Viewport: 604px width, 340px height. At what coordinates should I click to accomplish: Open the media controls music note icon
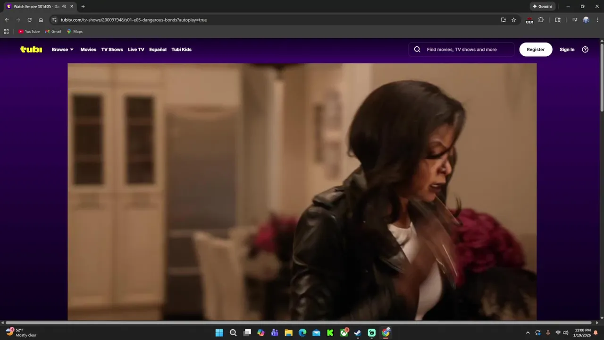pyautogui.click(x=574, y=20)
